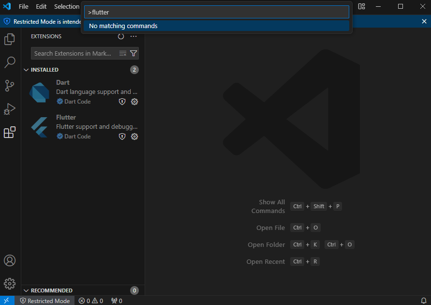Close the VS Code window

point(423,6)
